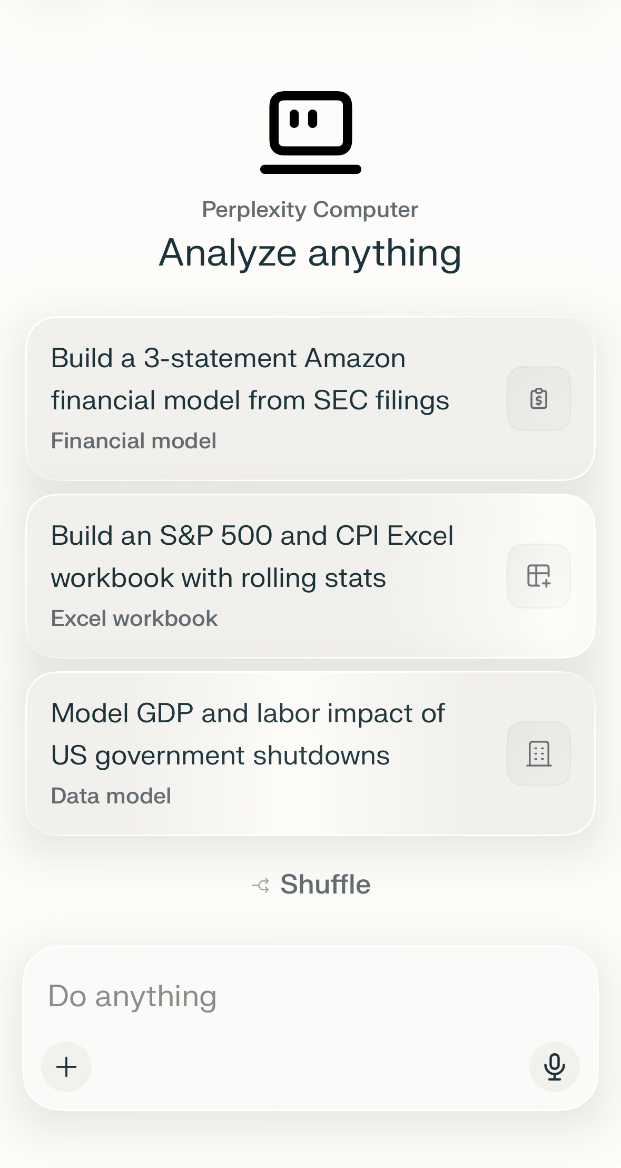The width and height of the screenshot is (621, 1168).
Task: Click the "Data model" category label
Action: pos(111,796)
